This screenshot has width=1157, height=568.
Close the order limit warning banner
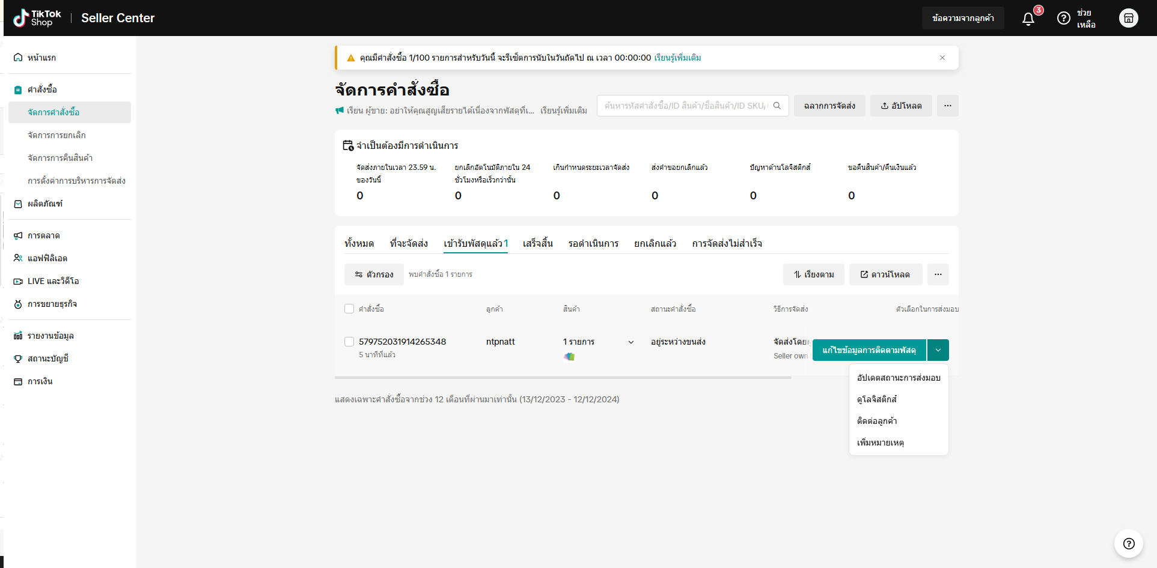coord(942,58)
